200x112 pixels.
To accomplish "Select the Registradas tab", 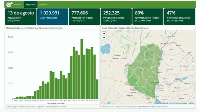I will click(x=31, y=5).
